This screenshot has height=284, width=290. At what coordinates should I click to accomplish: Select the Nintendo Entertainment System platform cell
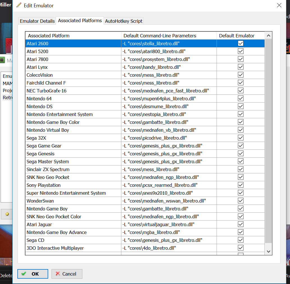pyautogui.click(x=73, y=114)
